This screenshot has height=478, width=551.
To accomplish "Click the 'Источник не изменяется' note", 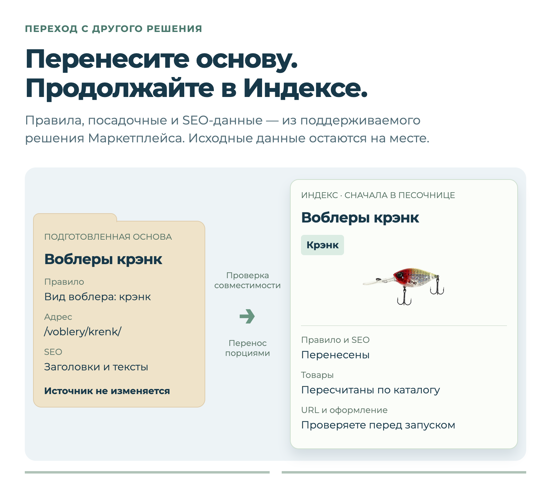I will click(107, 391).
